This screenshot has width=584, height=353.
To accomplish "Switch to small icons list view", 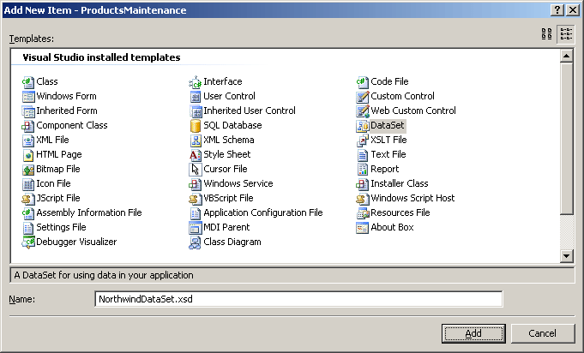I will click(566, 34).
